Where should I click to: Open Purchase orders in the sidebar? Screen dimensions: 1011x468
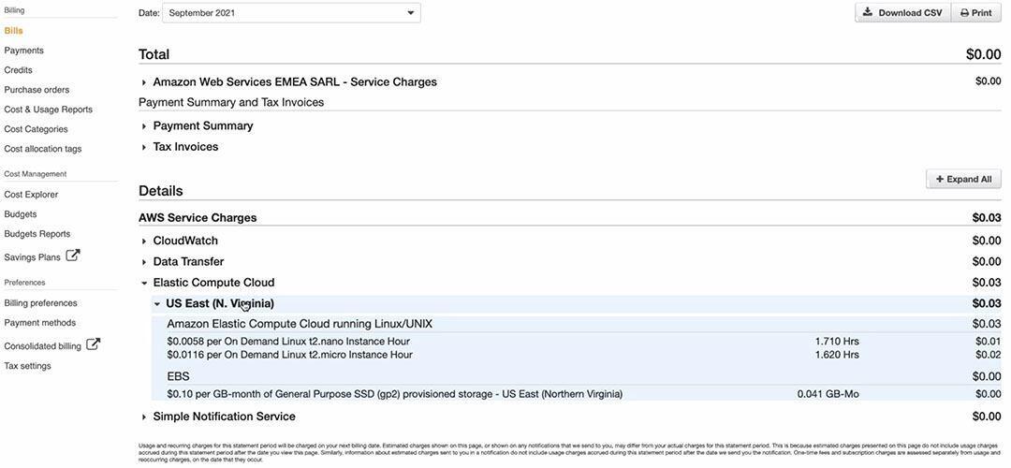click(x=37, y=90)
